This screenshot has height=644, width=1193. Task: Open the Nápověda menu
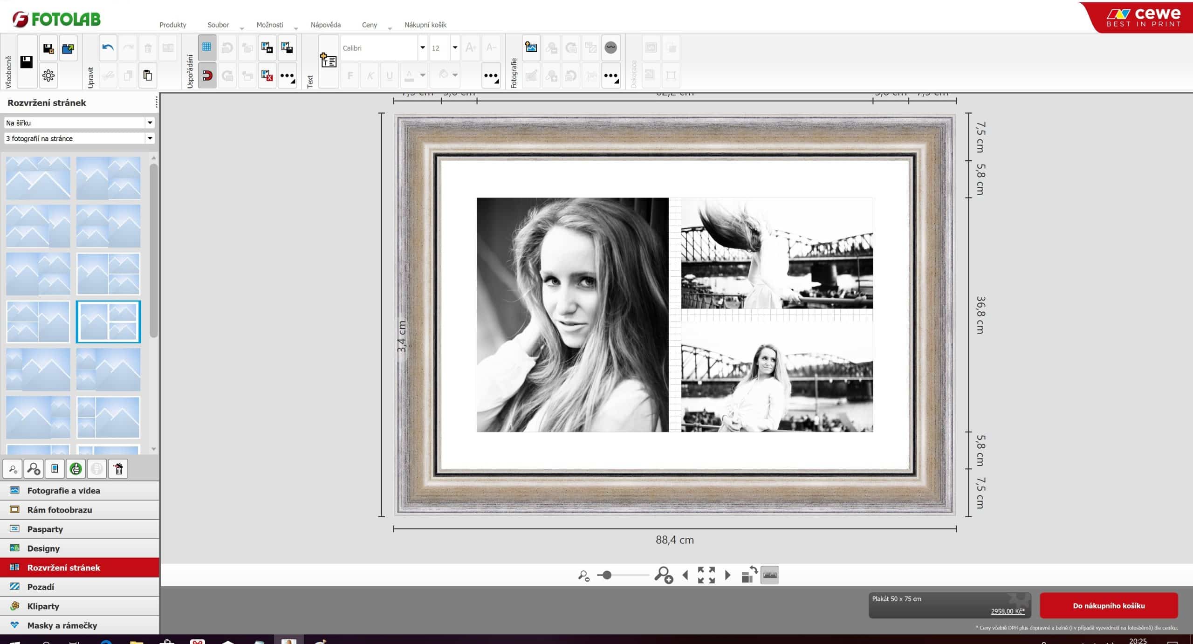click(x=326, y=25)
